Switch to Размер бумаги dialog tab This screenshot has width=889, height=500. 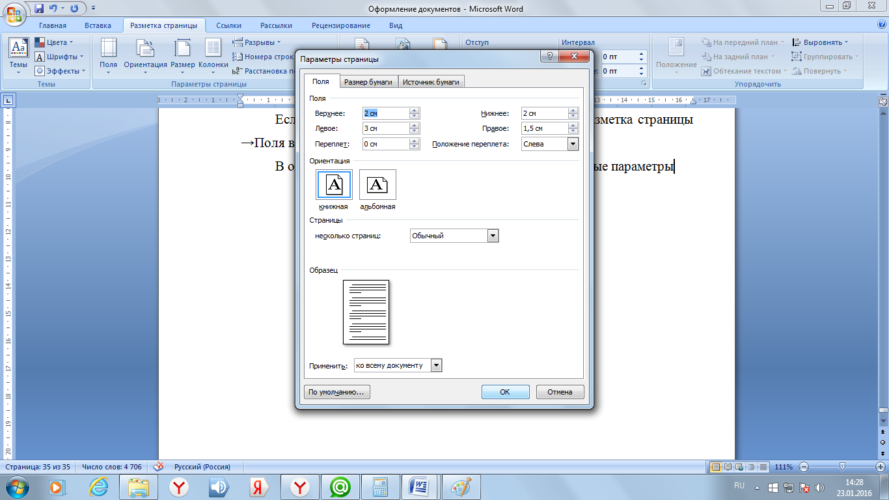click(x=368, y=81)
